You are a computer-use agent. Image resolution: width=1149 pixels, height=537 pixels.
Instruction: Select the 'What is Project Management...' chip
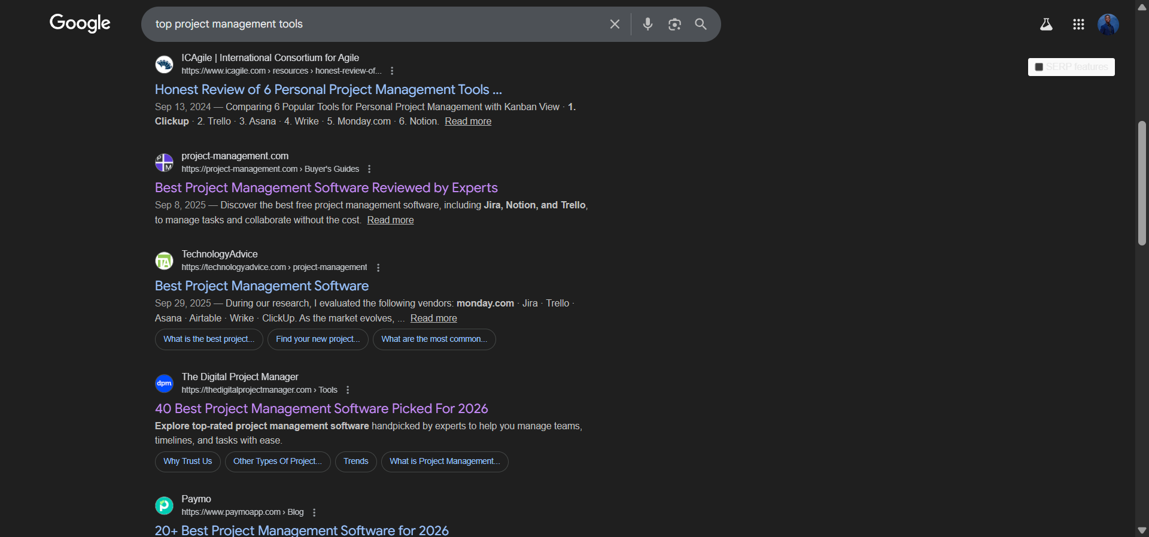coord(445,462)
